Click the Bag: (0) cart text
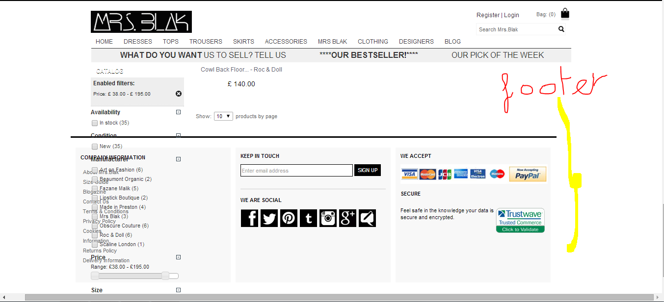Image resolution: width=664 pixels, height=302 pixels. (546, 15)
